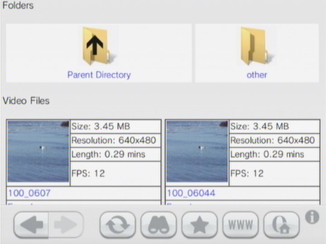Click the 'other' folder name link
The width and height of the screenshot is (326, 244).
(x=257, y=75)
